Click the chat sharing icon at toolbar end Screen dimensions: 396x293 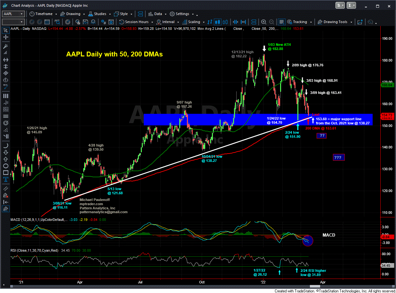click(371, 22)
